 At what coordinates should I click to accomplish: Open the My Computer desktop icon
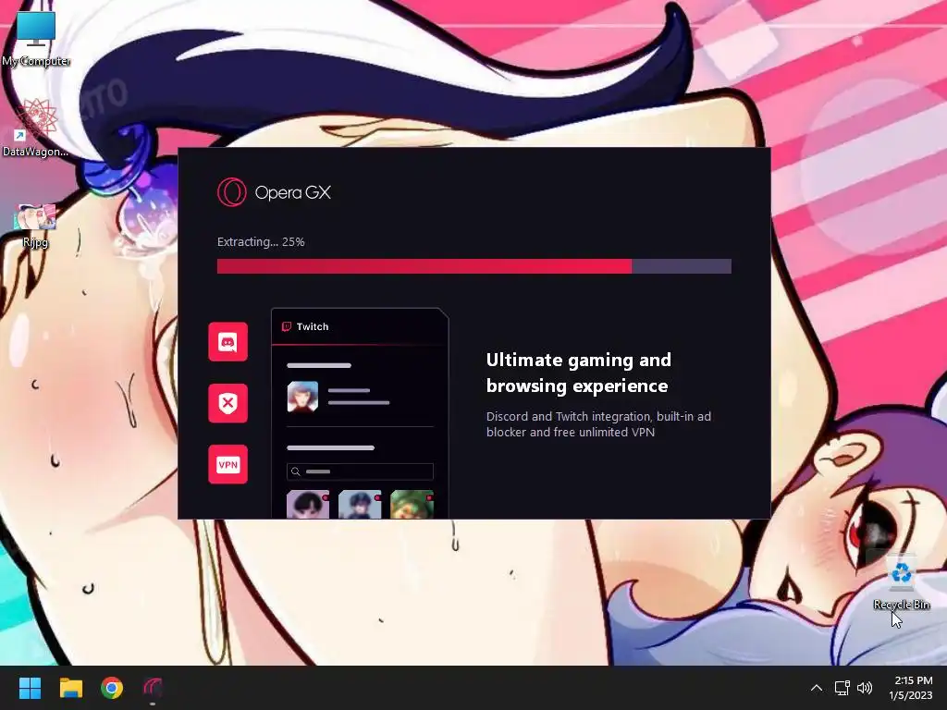(x=36, y=39)
